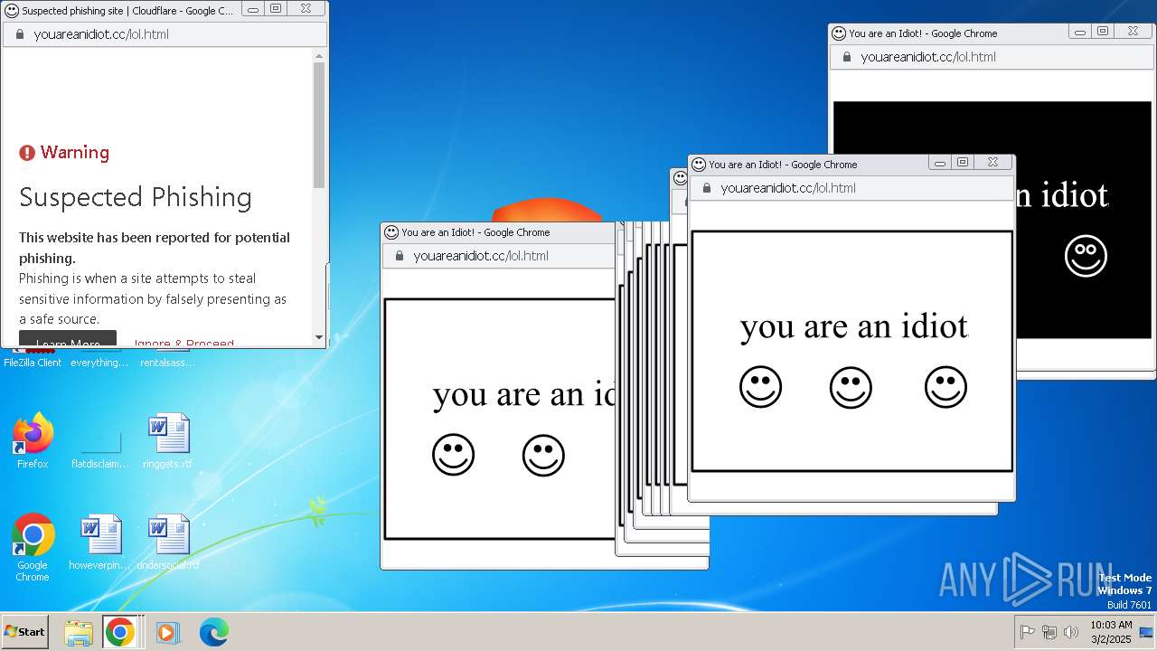Click the everything desktop file label

pyautogui.click(x=100, y=363)
